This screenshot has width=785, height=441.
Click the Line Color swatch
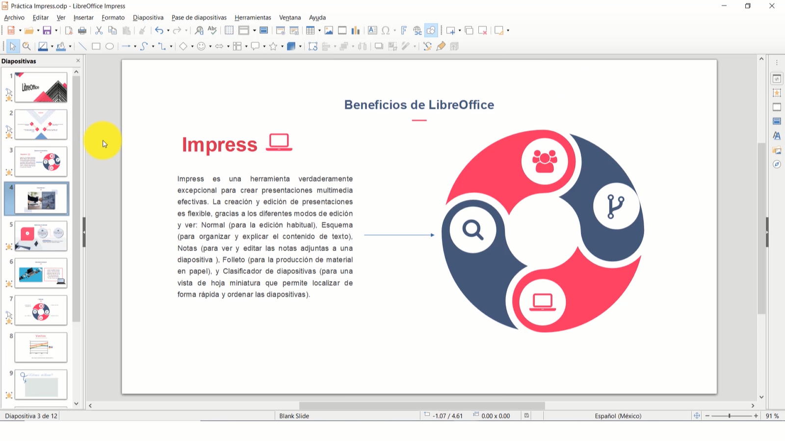(x=43, y=46)
